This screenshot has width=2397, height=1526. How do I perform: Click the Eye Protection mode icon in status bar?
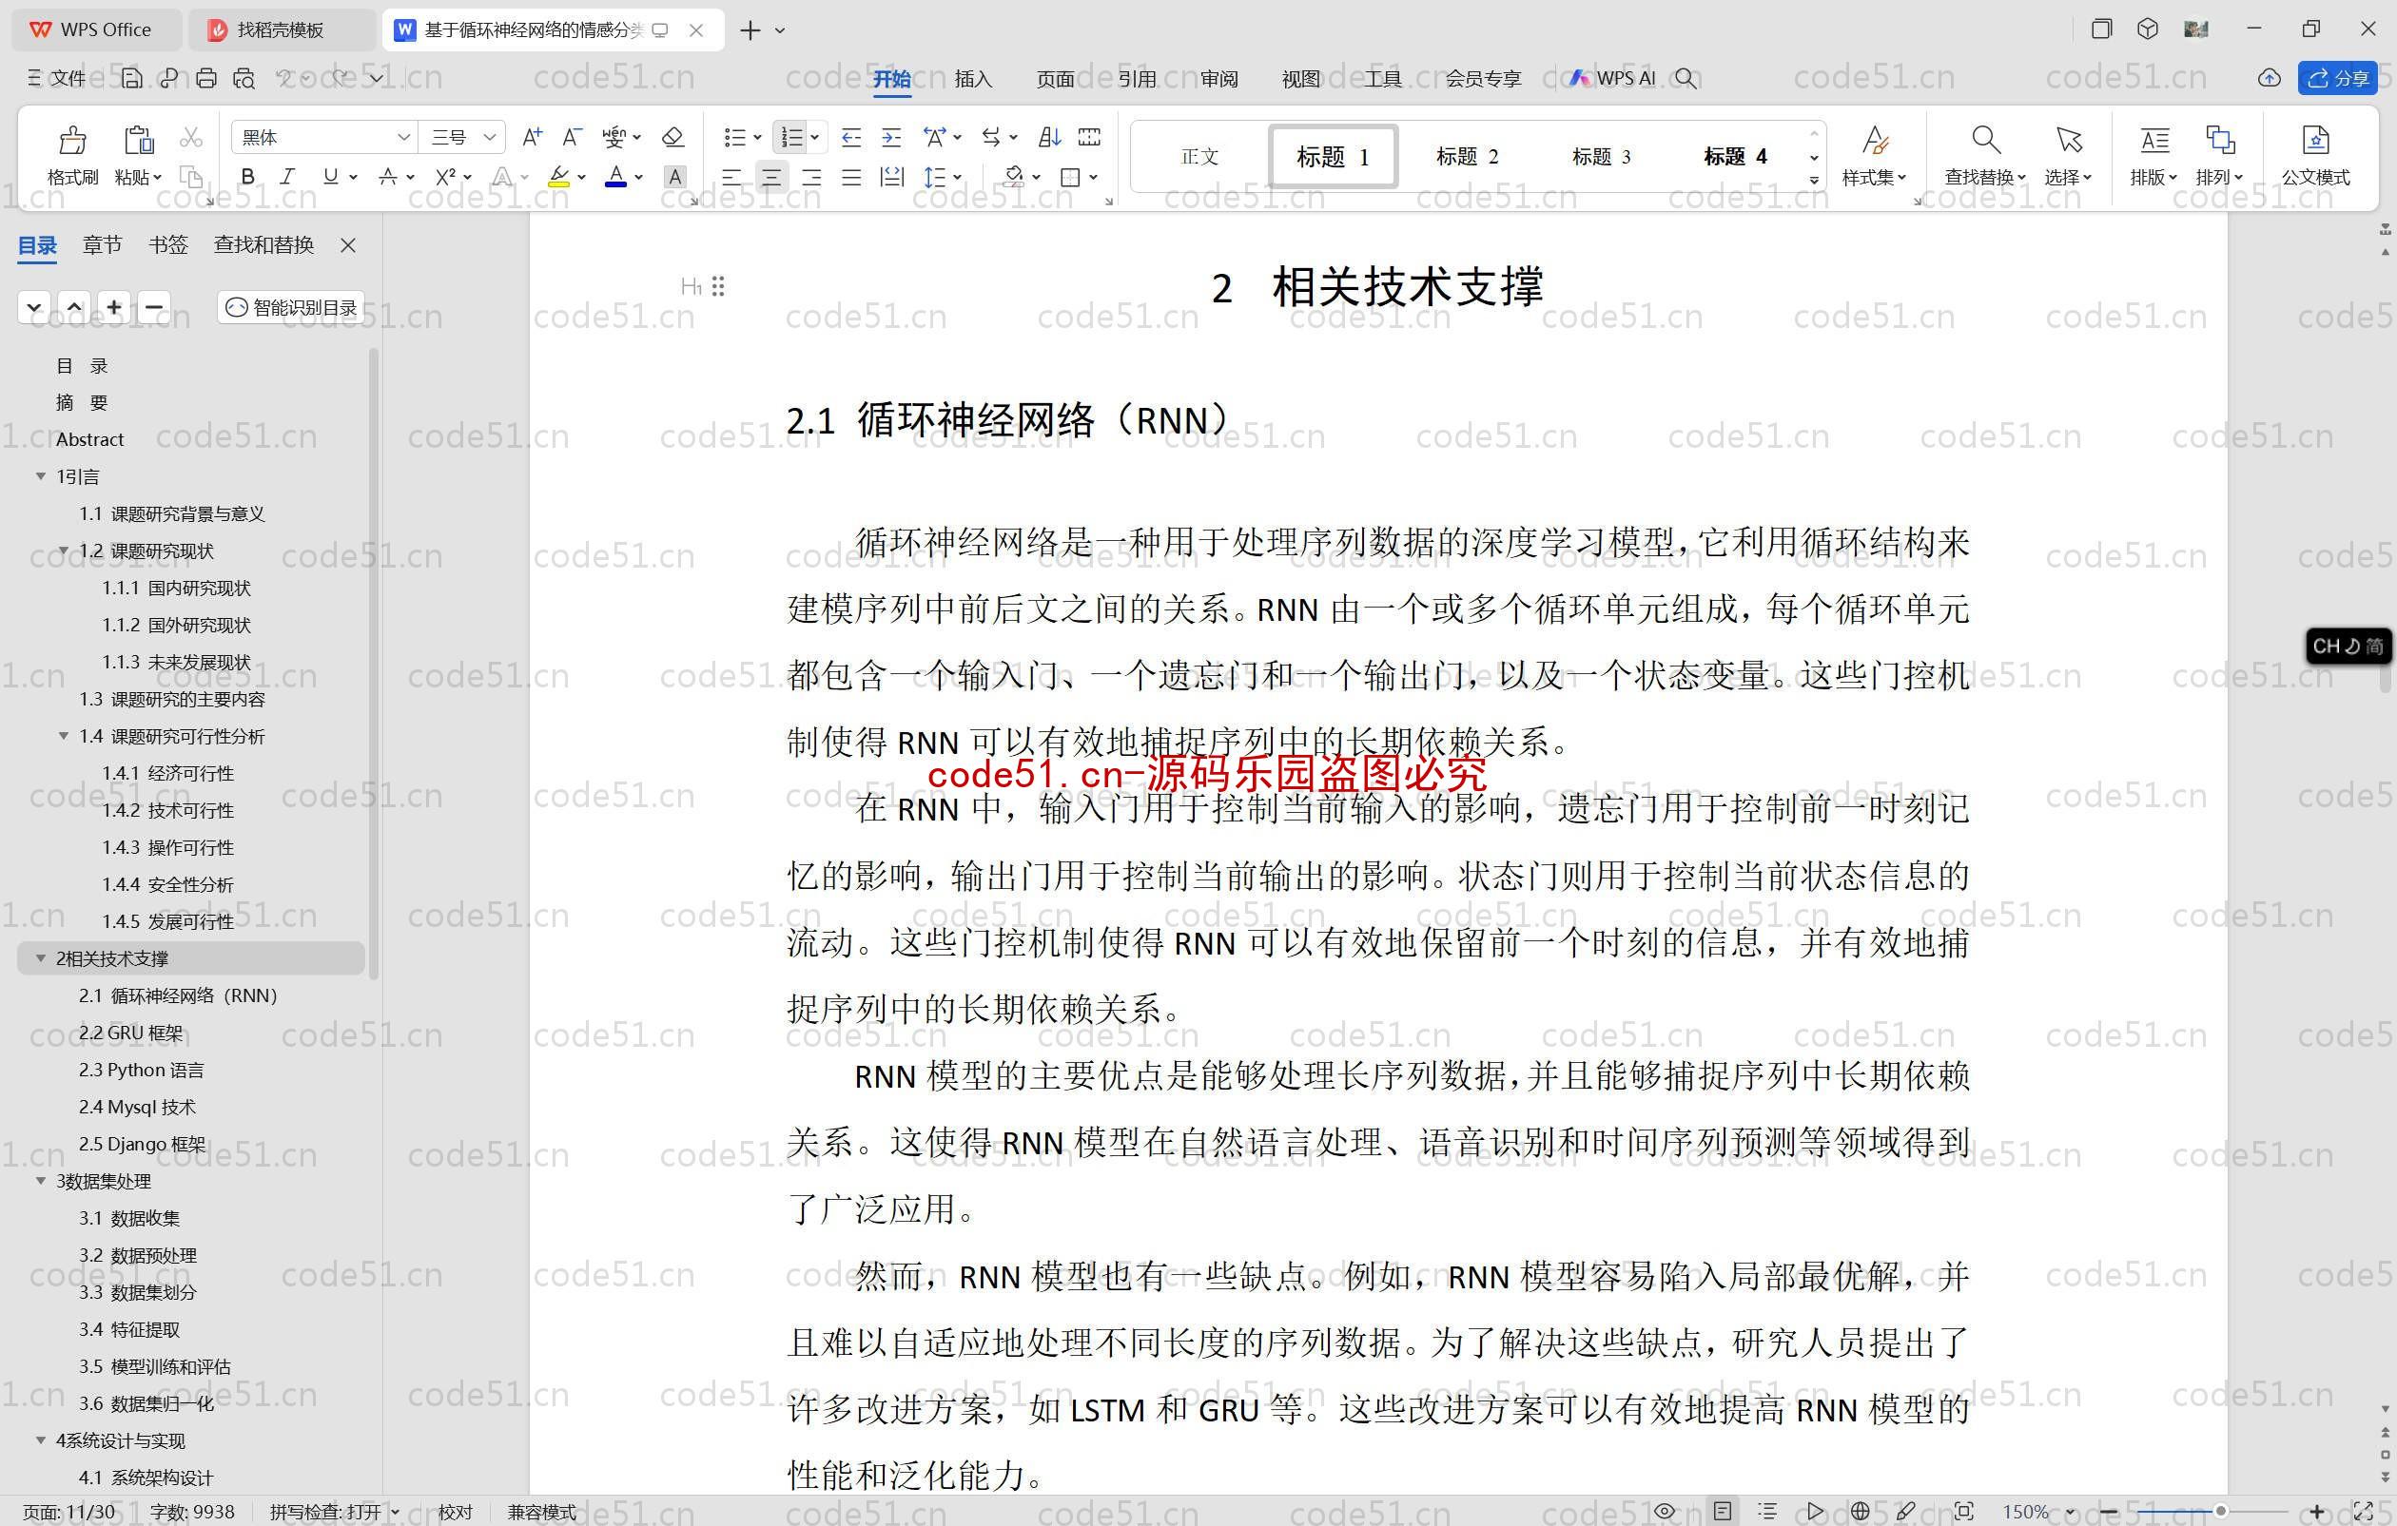click(x=1665, y=1511)
